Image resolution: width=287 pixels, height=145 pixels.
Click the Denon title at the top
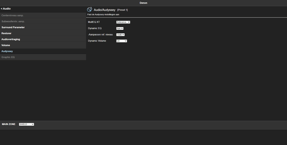coord(143,3)
